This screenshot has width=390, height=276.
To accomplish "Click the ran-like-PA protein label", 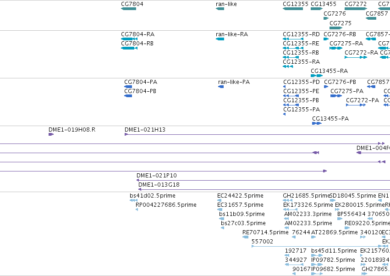I will 234,82.
